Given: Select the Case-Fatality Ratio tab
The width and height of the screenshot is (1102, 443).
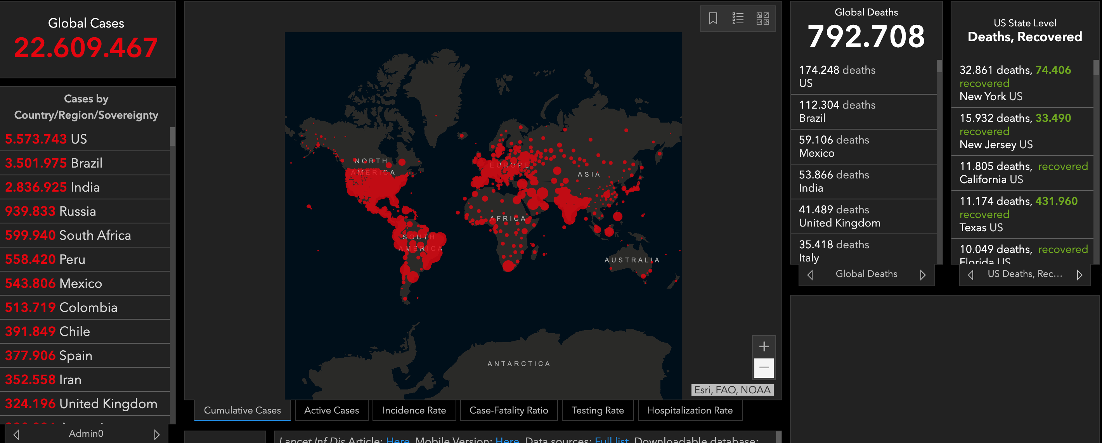Looking at the screenshot, I should point(508,410).
